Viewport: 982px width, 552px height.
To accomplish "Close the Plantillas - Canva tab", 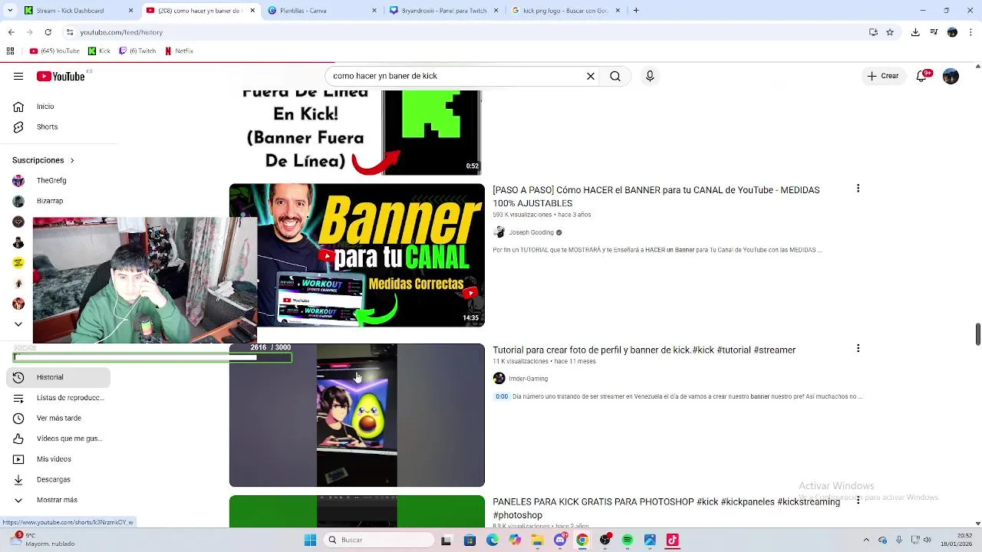I will coord(374,10).
